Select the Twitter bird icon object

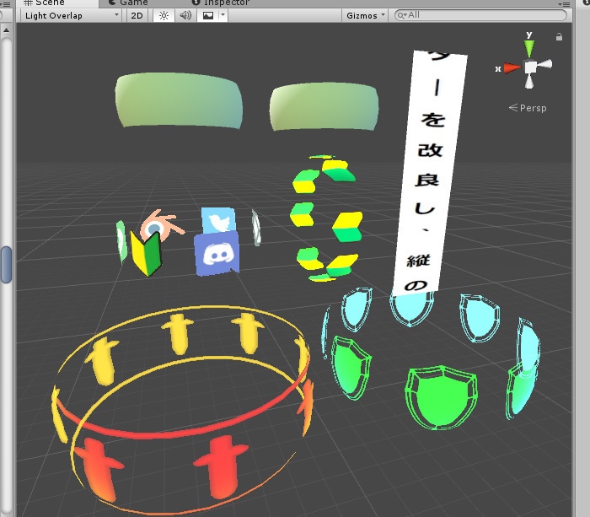click(219, 221)
